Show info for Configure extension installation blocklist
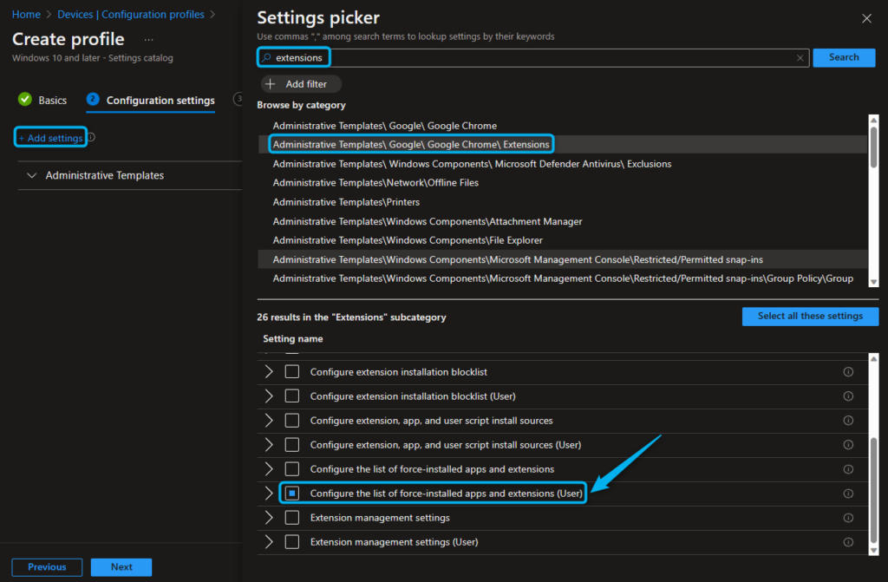This screenshot has width=888, height=582. pyautogui.click(x=847, y=371)
